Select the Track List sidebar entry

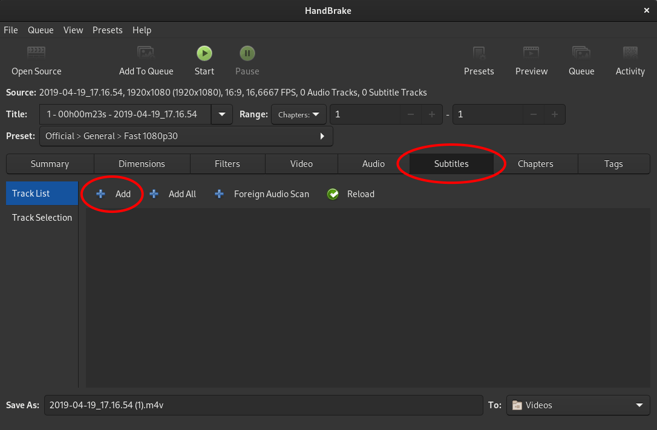point(41,194)
